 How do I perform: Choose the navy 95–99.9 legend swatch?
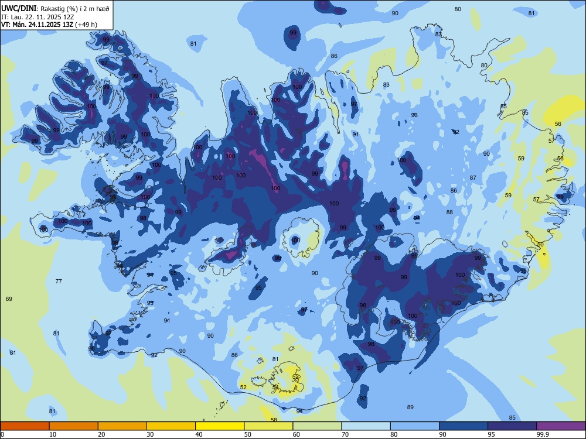(512, 426)
